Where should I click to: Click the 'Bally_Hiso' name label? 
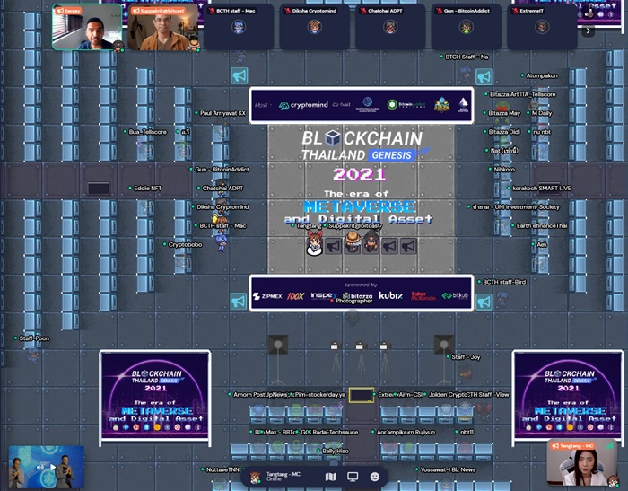tap(336, 451)
